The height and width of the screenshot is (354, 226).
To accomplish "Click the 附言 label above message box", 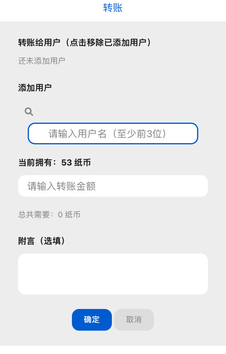I will tap(27, 241).
